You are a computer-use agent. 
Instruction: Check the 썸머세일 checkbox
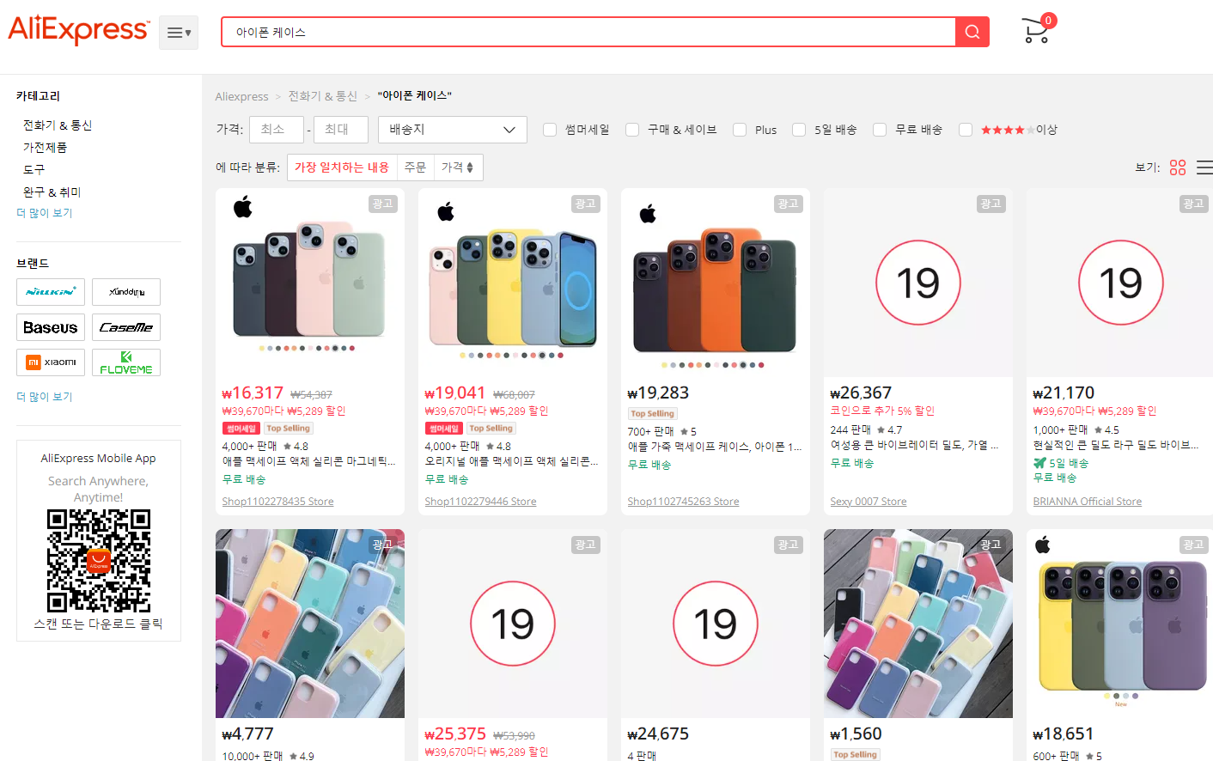pyautogui.click(x=550, y=130)
